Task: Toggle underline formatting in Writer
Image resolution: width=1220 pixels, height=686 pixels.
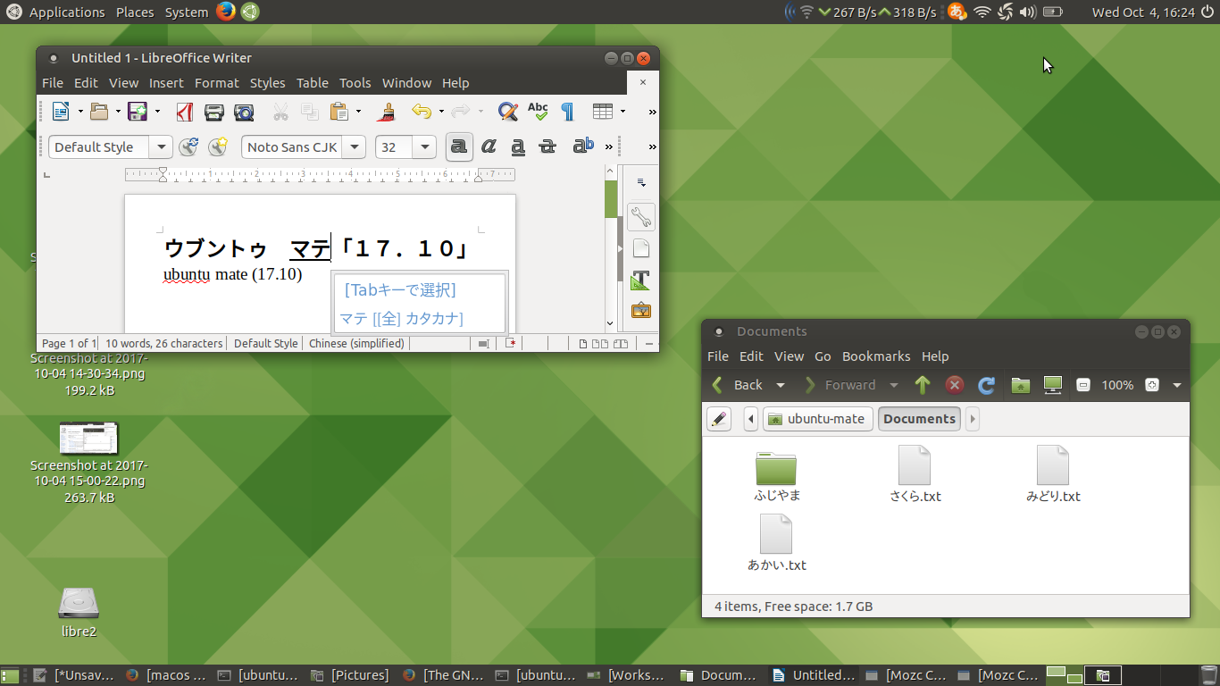Action: 518,147
